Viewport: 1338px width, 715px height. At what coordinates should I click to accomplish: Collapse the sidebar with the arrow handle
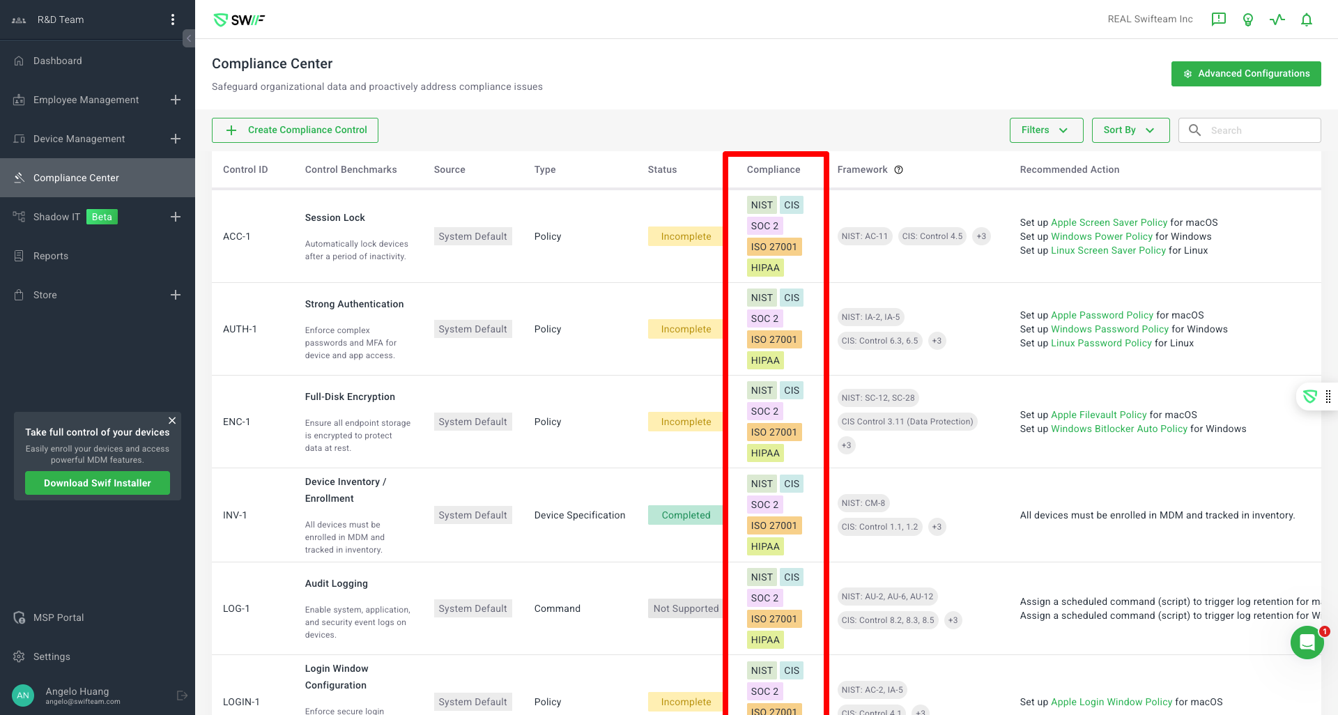pos(189,38)
